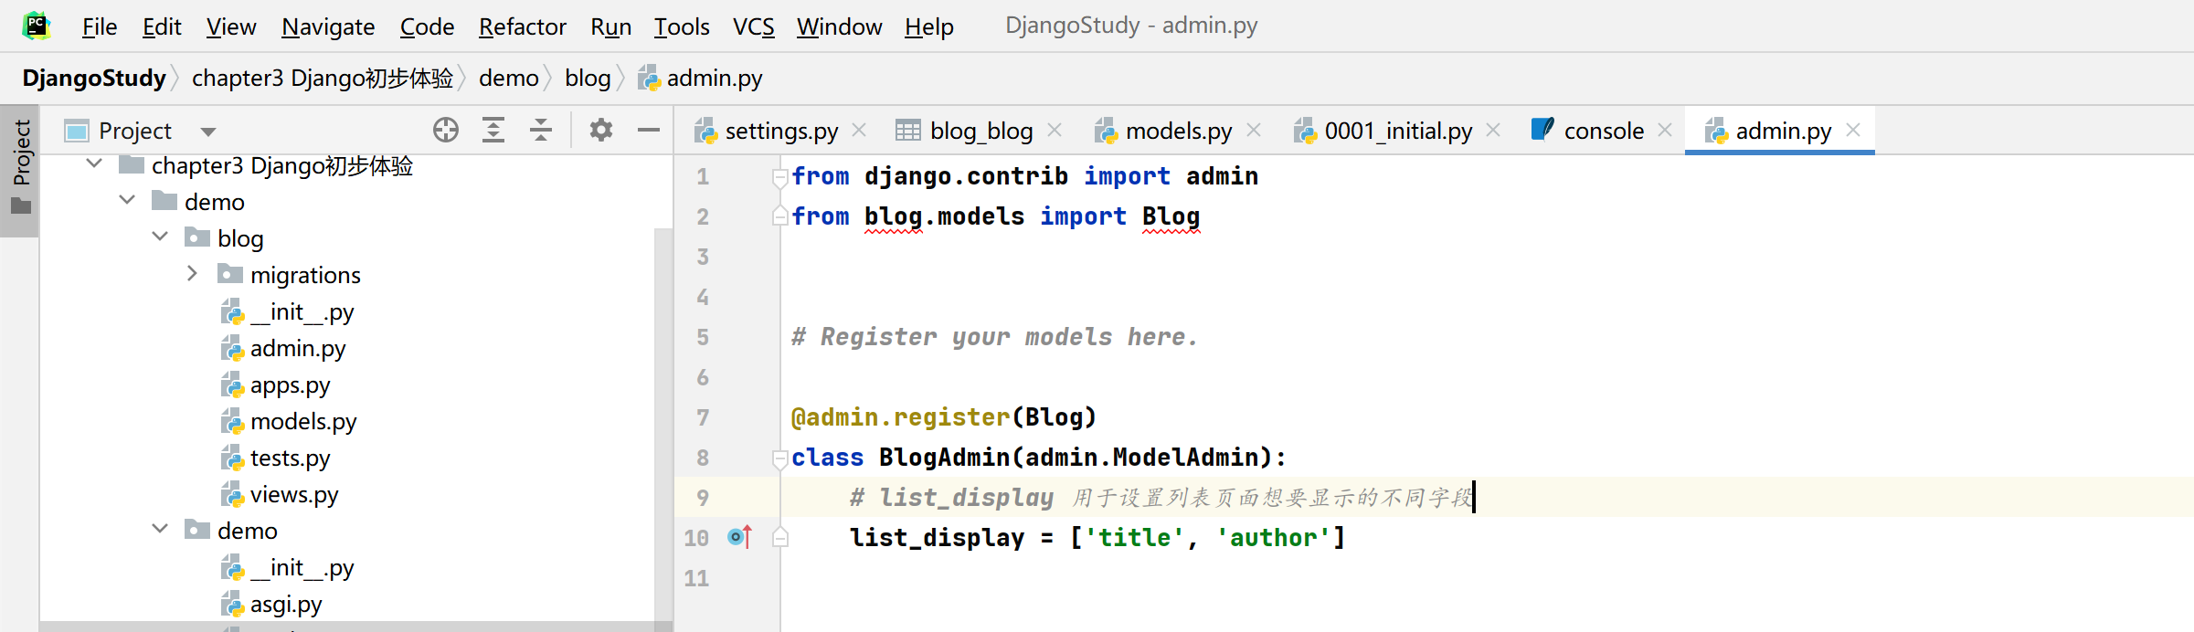Select inner demo __init__.py in tree
Image resolution: width=2194 pixels, height=632 pixels.
coord(286,568)
